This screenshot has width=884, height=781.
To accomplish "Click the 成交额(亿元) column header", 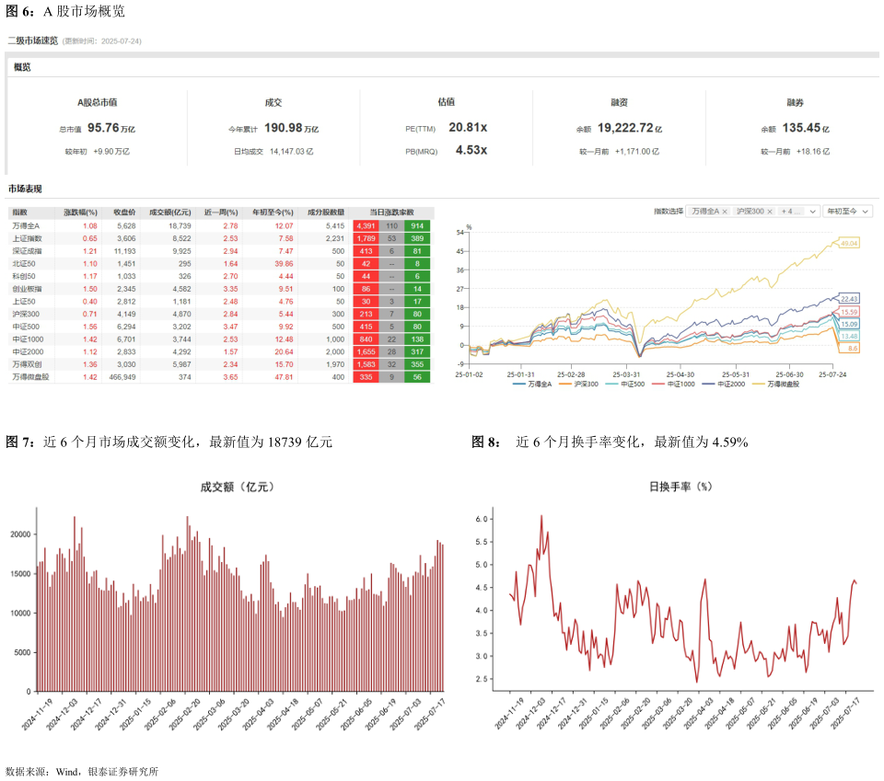I will [x=170, y=212].
